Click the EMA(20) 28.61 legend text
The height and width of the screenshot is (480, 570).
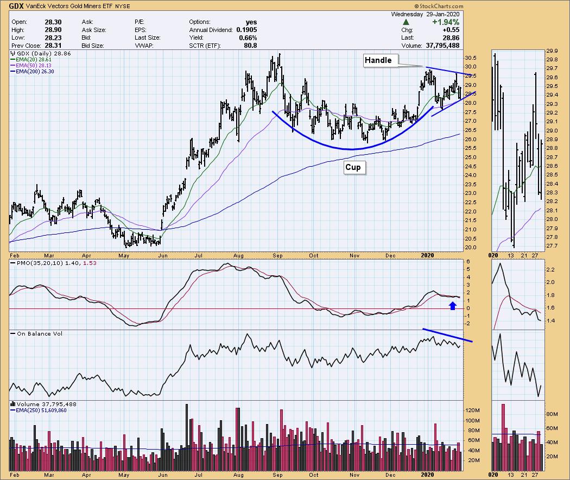[x=34, y=60]
